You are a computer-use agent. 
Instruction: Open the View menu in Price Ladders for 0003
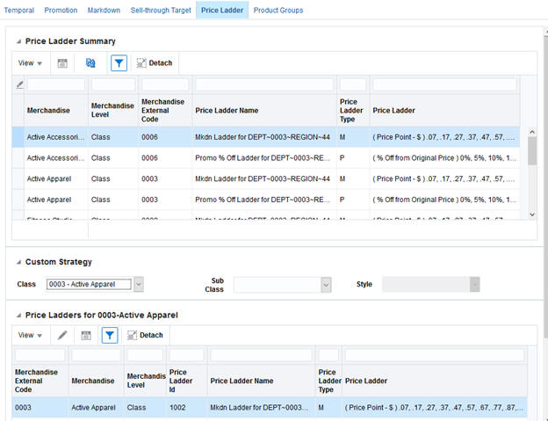30,336
